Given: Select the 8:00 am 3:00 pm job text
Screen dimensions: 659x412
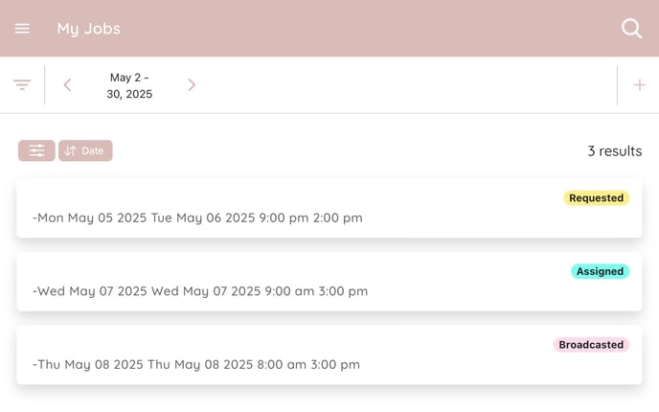Looking at the screenshot, I should pyautogui.click(x=308, y=364).
